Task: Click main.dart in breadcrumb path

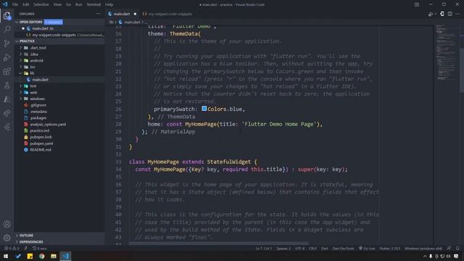Action: 132,22
